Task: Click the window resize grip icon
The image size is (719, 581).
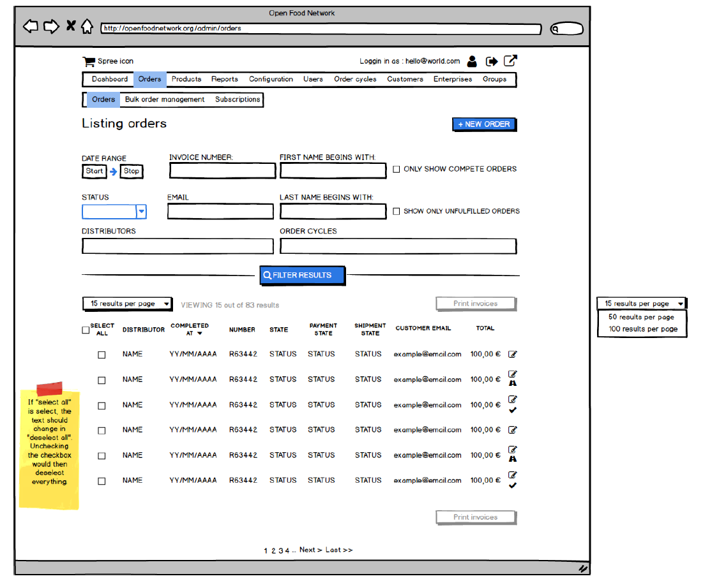Action: coord(583,569)
